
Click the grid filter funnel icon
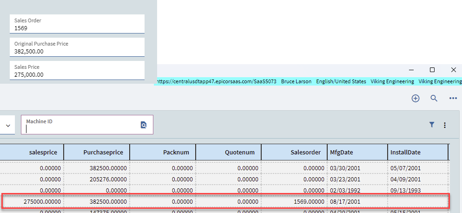tap(432, 125)
